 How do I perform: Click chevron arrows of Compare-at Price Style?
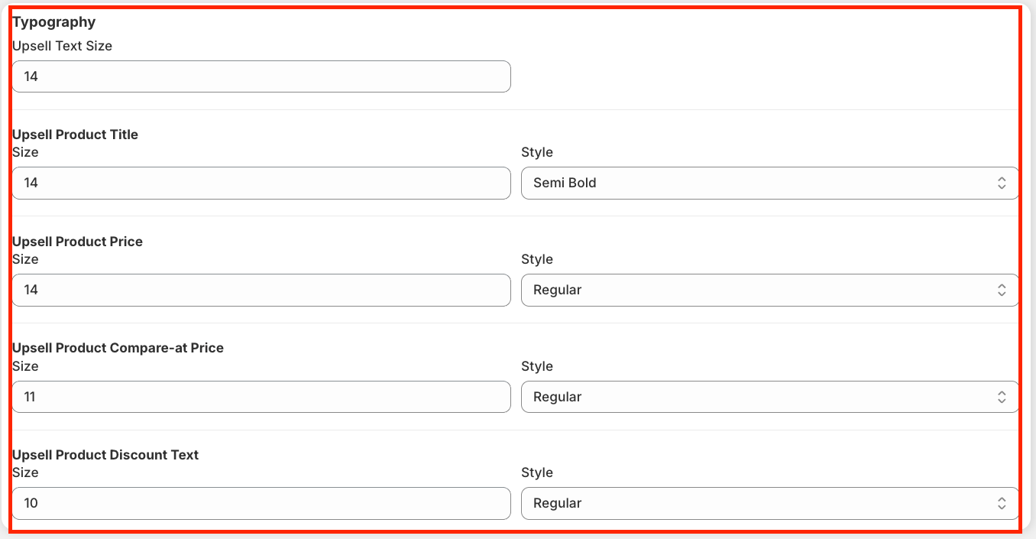pos(1001,398)
